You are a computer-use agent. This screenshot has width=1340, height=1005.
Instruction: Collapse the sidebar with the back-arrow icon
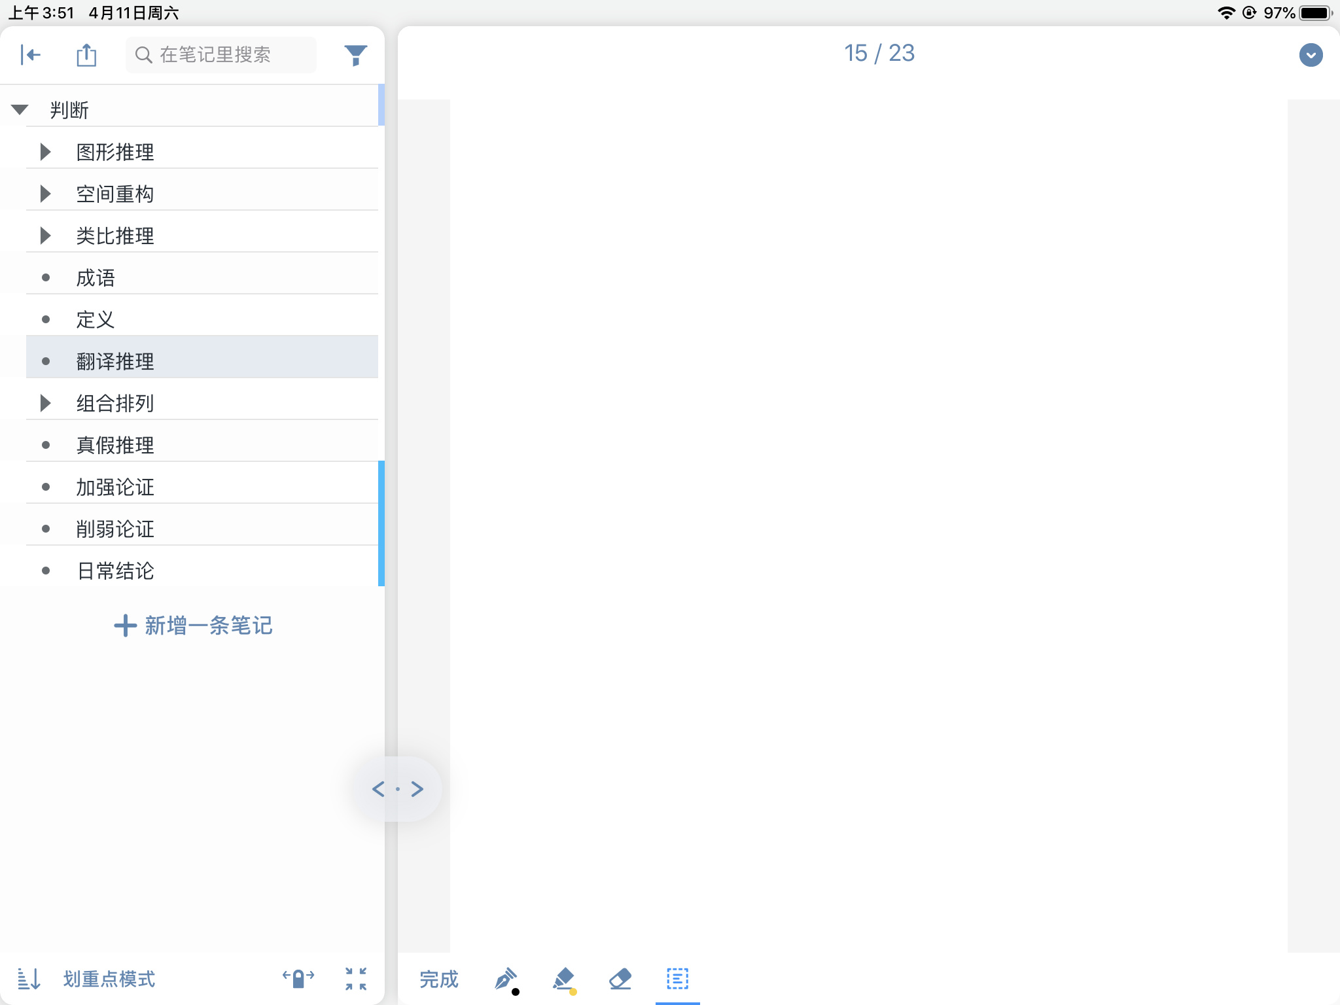[x=30, y=55]
